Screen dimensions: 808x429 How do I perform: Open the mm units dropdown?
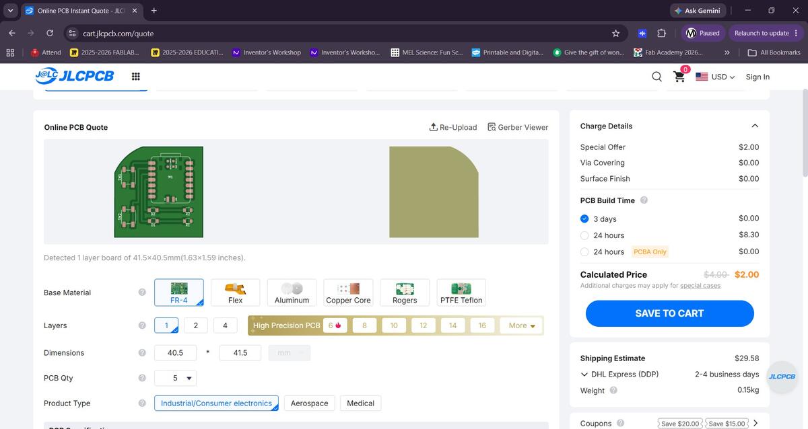(290, 353)
